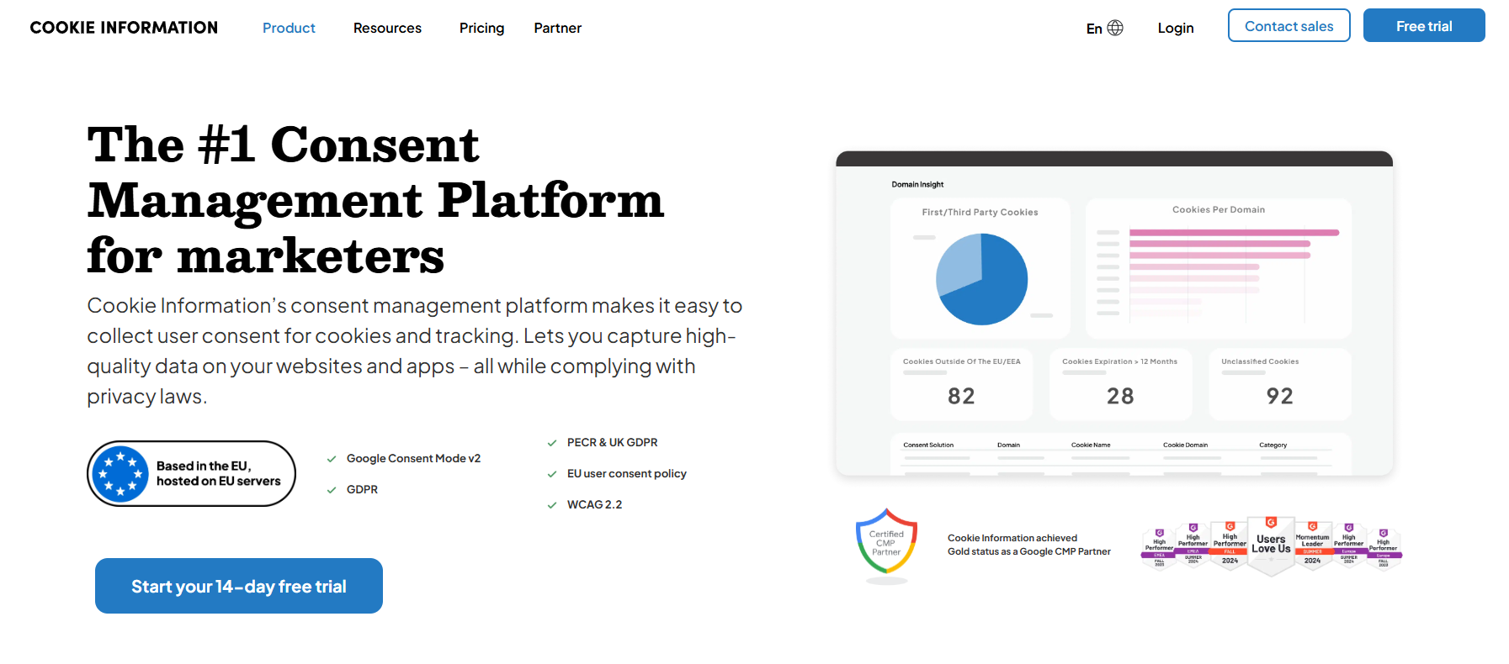Open the Login link

[x=1175, y=28]
